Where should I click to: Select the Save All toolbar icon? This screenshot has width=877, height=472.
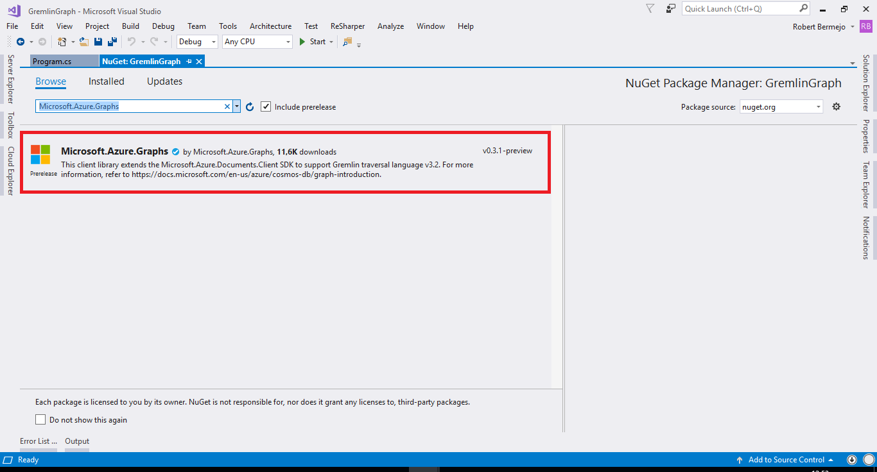point(111,41)
